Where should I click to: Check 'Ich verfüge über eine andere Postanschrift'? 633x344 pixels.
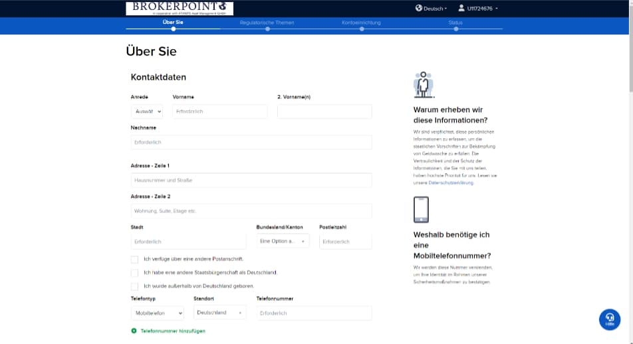click(134, 259)
